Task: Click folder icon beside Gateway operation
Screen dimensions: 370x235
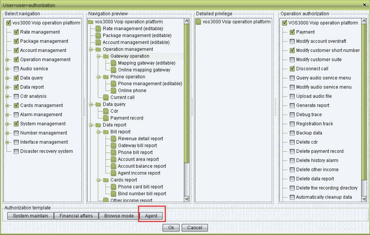Action: pyautogui.click(x=106, y=56)
